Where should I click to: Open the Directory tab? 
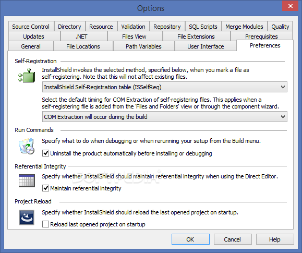(x=69, y=27)
